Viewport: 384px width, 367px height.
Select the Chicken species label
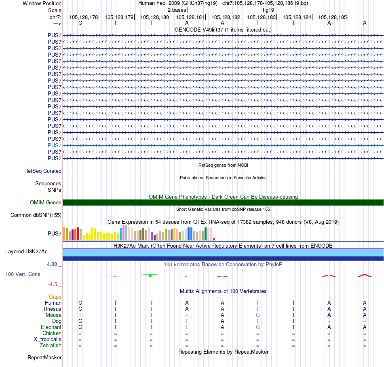click(x=52, y=333)
